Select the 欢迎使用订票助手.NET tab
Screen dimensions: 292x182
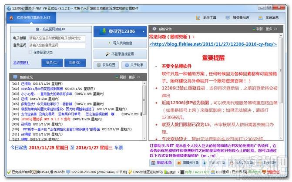[31, 18]
